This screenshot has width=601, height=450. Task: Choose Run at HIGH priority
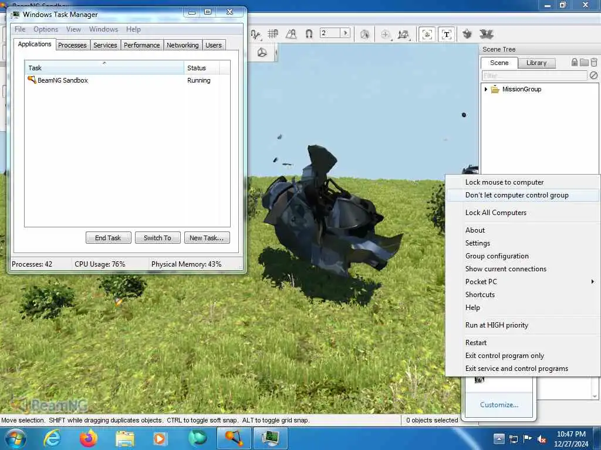coord(523,325)
